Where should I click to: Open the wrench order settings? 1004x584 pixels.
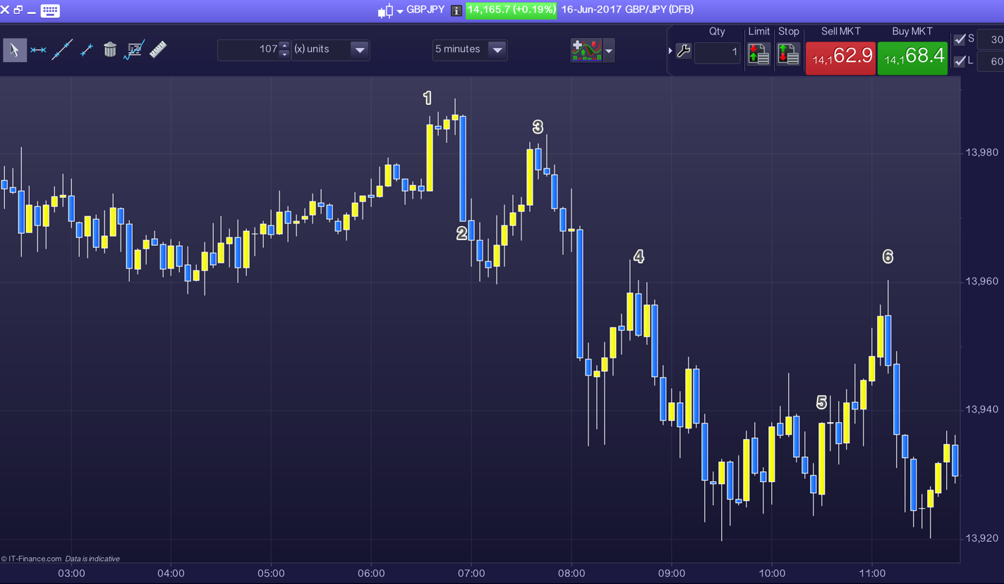pyautogui.click(x=683, y=51)
